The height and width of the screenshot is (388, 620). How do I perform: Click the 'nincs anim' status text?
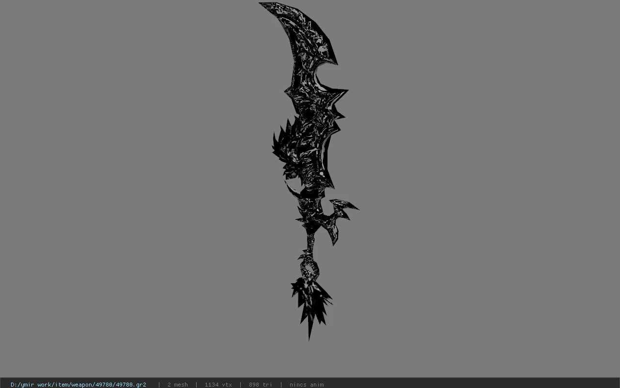(x=307, y=385)
